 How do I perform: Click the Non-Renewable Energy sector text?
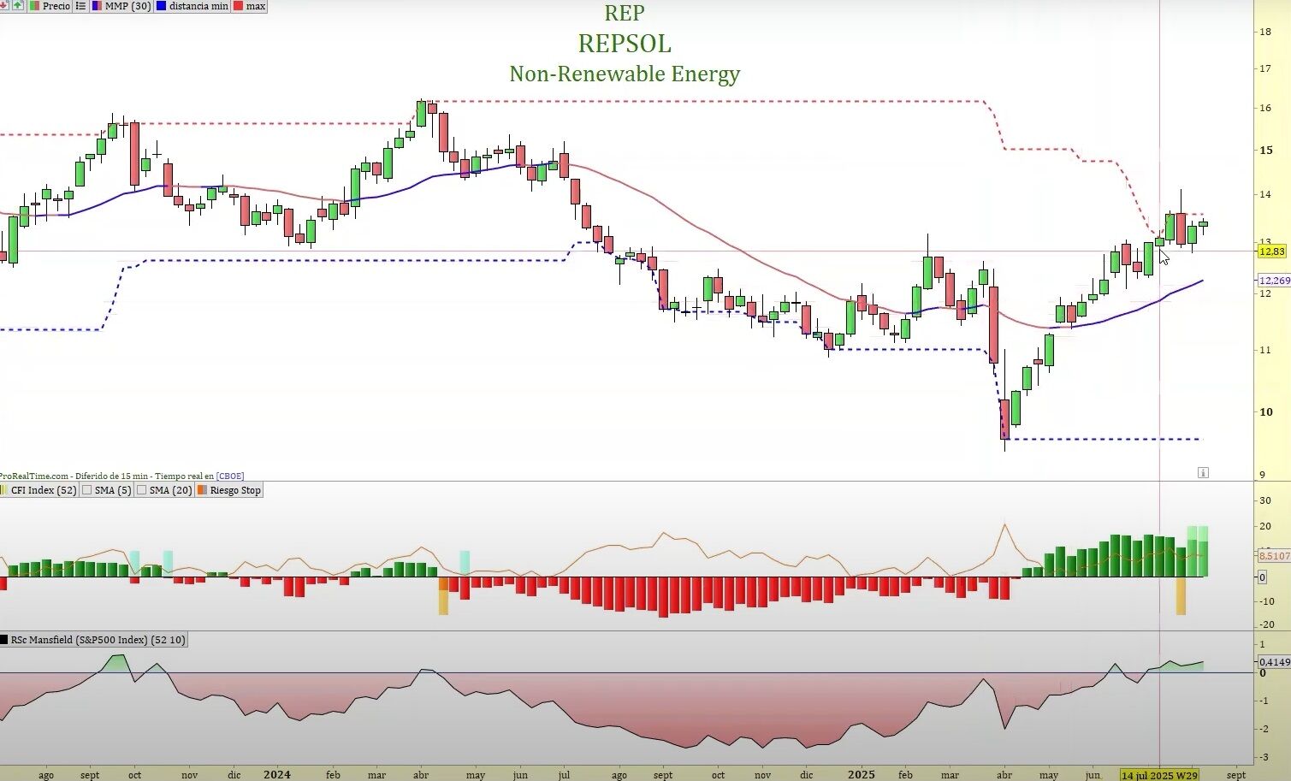point(625,74)
